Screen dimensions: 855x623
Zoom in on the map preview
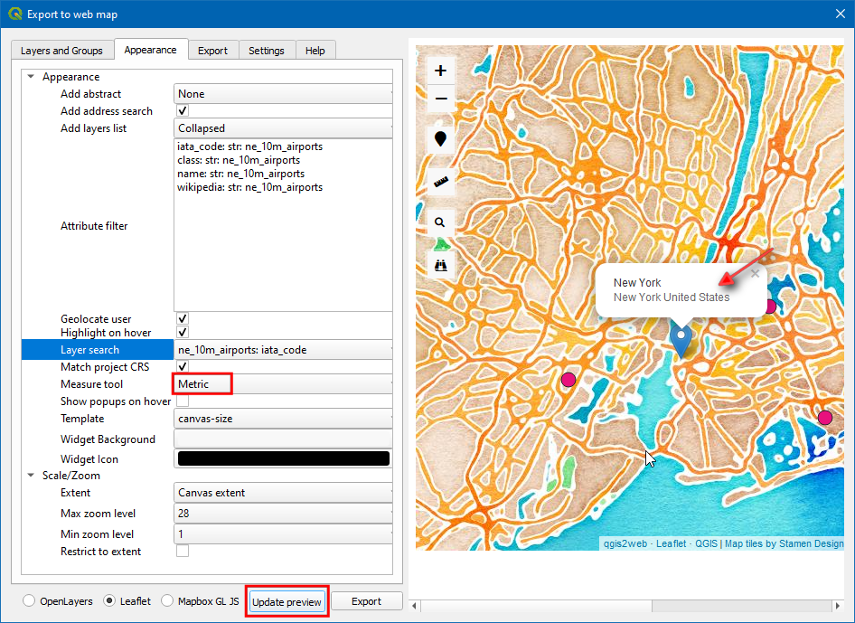[x=440, y=71]
